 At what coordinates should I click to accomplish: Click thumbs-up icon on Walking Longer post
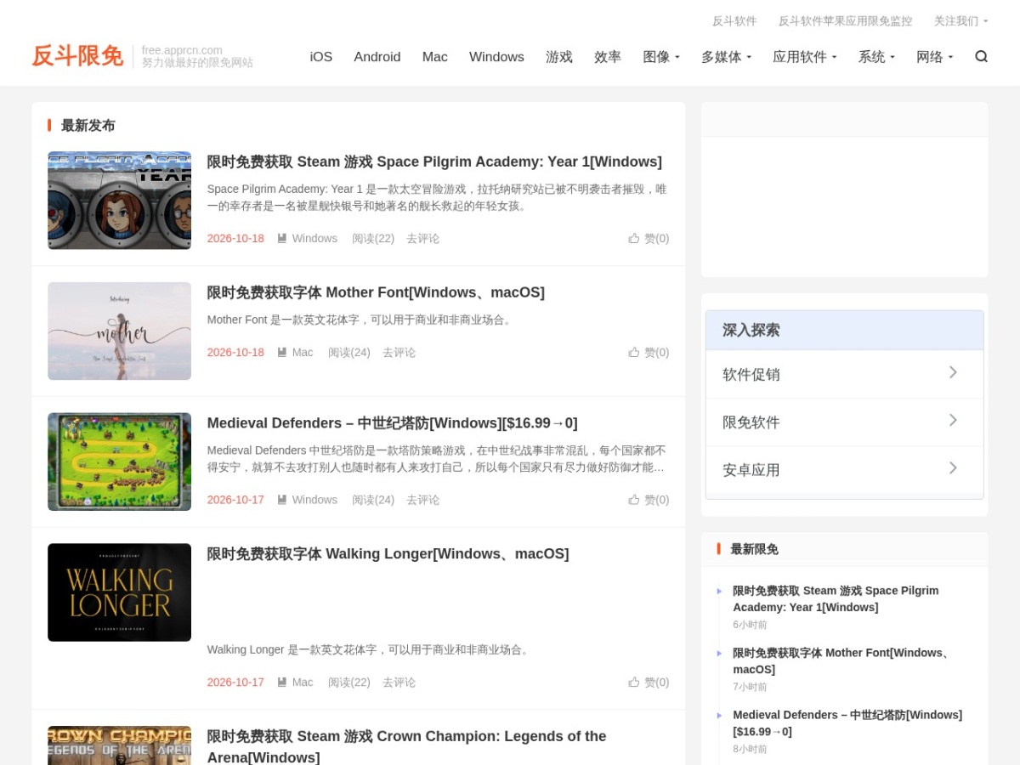click(x=634, y=682)
